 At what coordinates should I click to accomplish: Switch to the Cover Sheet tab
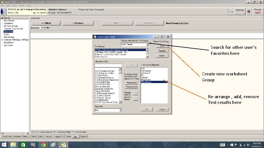pos(7,136)
